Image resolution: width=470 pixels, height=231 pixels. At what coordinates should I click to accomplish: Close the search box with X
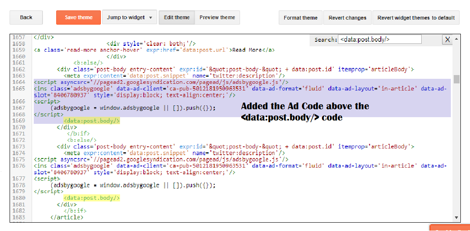tap(447, 40)
